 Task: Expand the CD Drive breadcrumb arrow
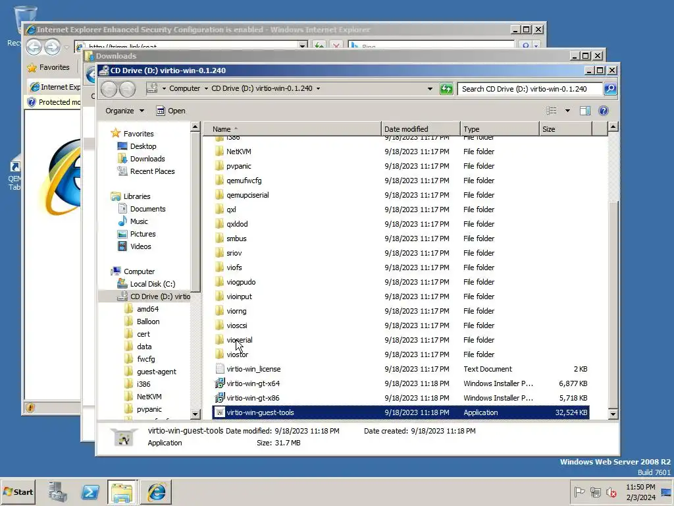point(318,89)
